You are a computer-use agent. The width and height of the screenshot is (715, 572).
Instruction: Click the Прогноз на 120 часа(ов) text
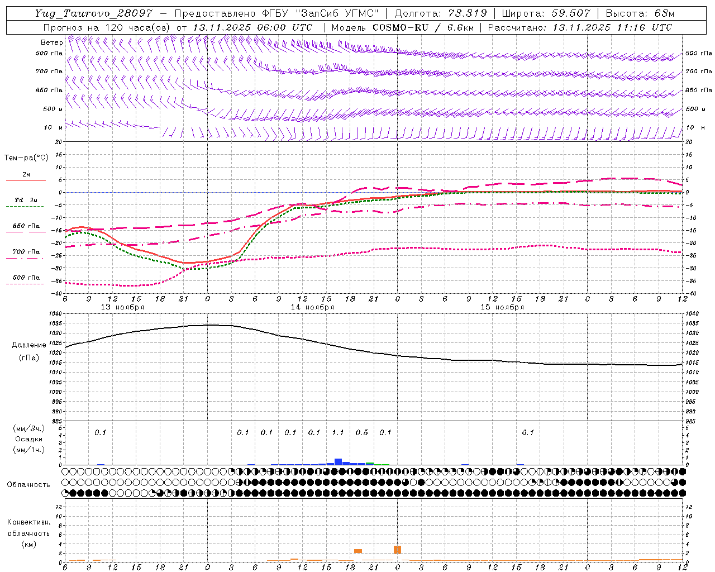(107, 27)
